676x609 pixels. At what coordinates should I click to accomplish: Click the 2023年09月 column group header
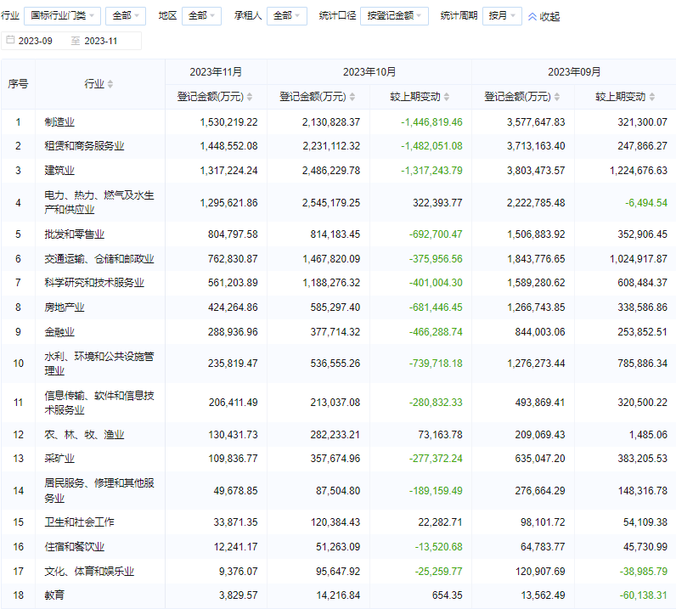click(574, 71)
